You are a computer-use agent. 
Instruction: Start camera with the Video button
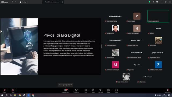pos(13,91)
